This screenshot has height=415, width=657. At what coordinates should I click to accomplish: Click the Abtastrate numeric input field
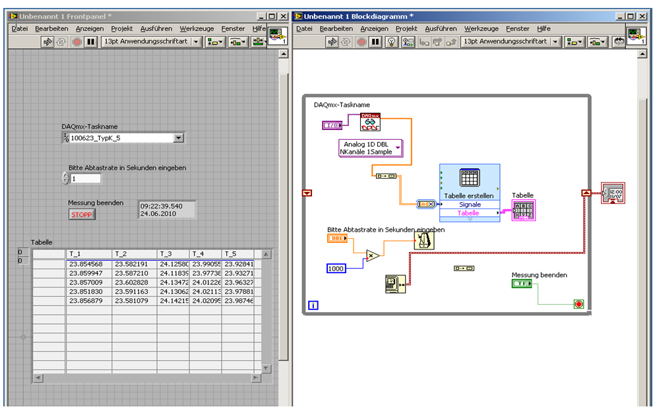coord(85,178)
